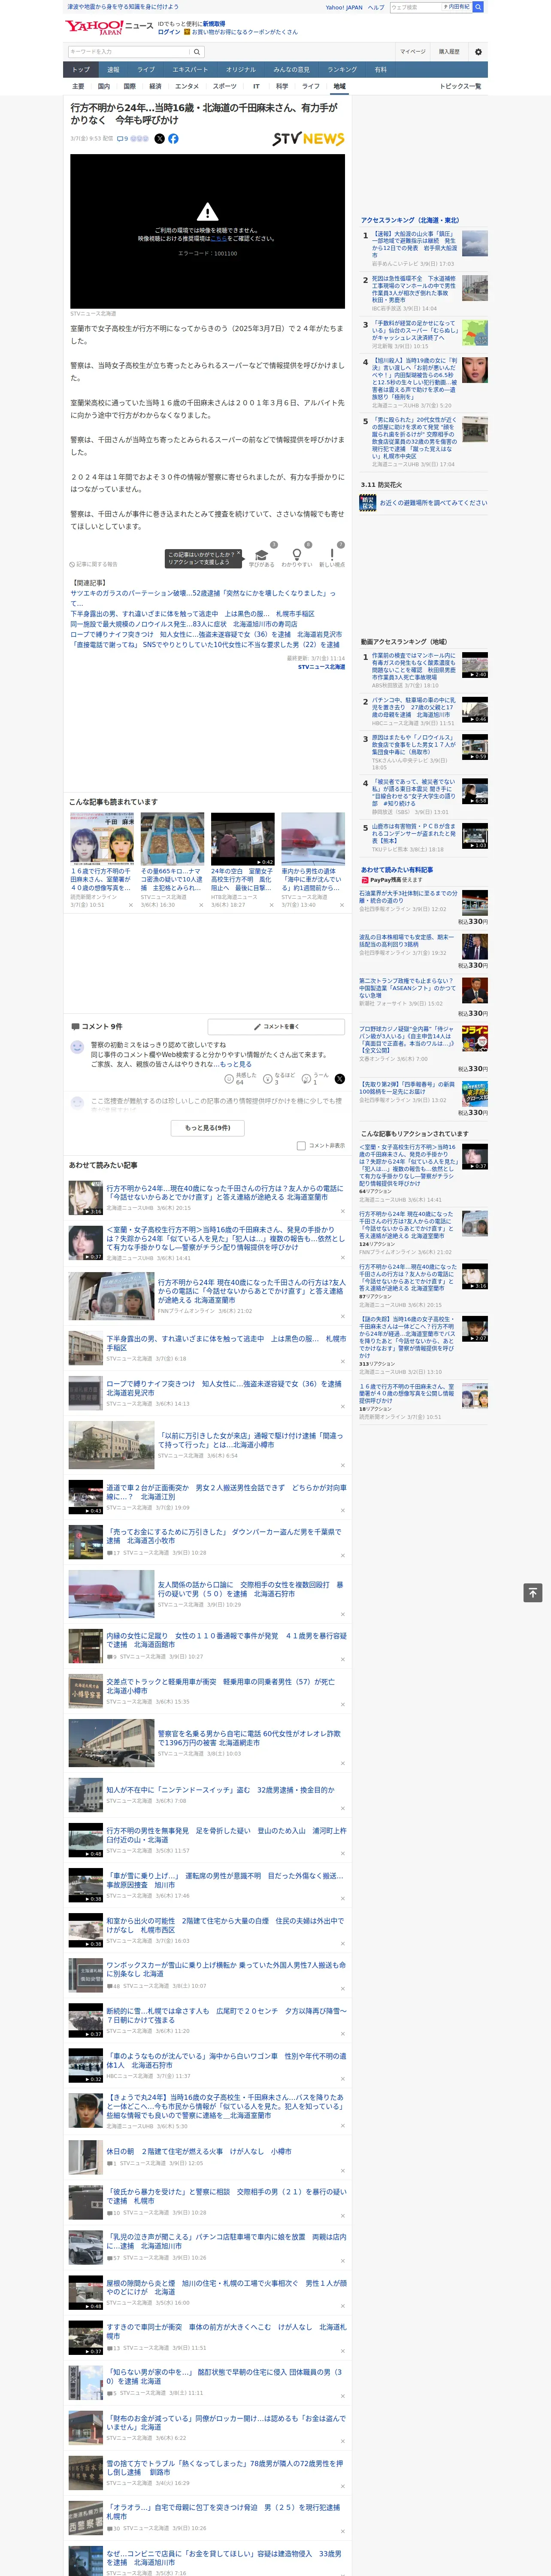Viewport: 551px width, 2576px height.
Task: Expand the first comment with もっと見る
Action: click(236, 1064)
